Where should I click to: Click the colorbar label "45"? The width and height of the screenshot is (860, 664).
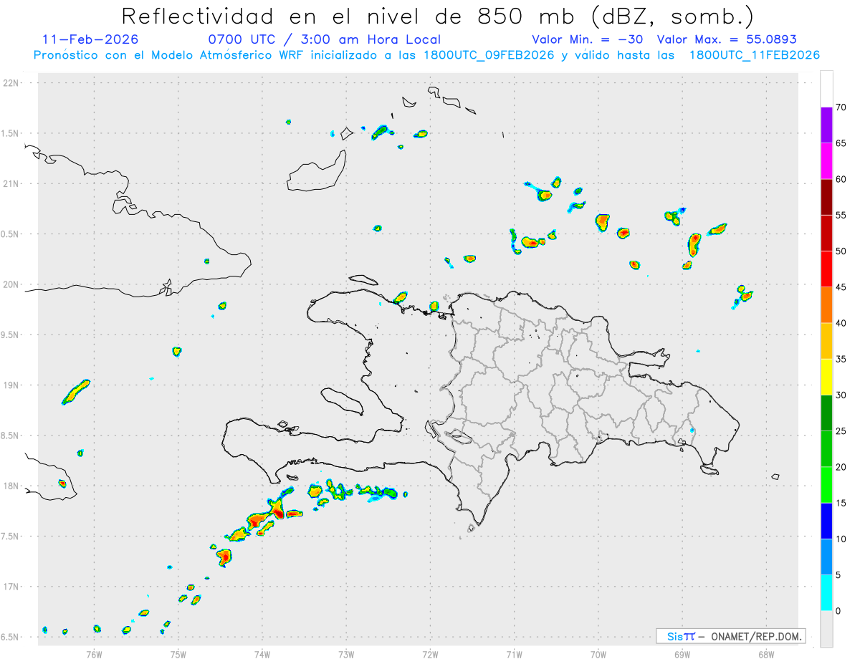pyautogui.click(x=841, y=287)
